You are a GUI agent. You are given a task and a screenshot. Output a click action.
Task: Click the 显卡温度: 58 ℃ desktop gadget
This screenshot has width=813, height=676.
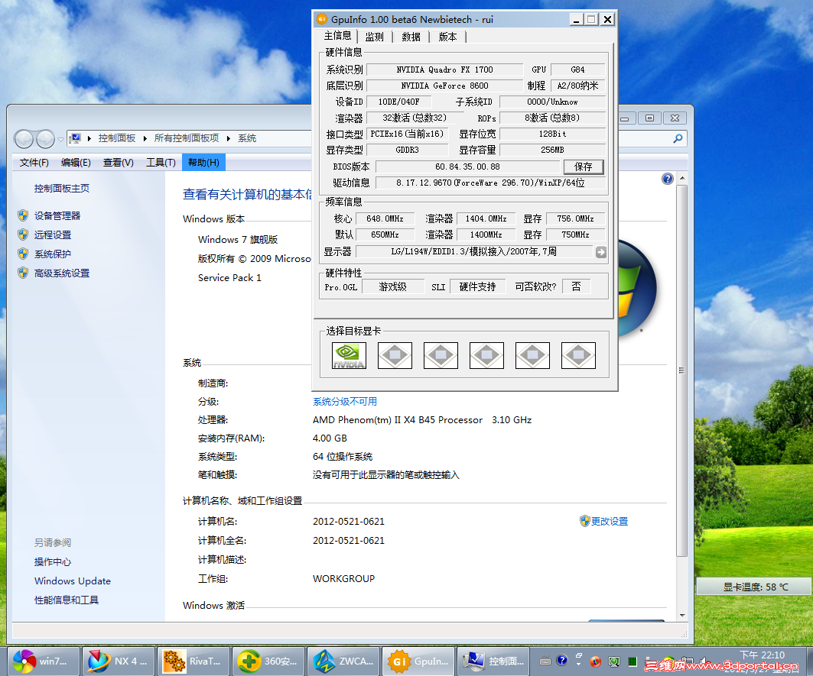point(755,587)
